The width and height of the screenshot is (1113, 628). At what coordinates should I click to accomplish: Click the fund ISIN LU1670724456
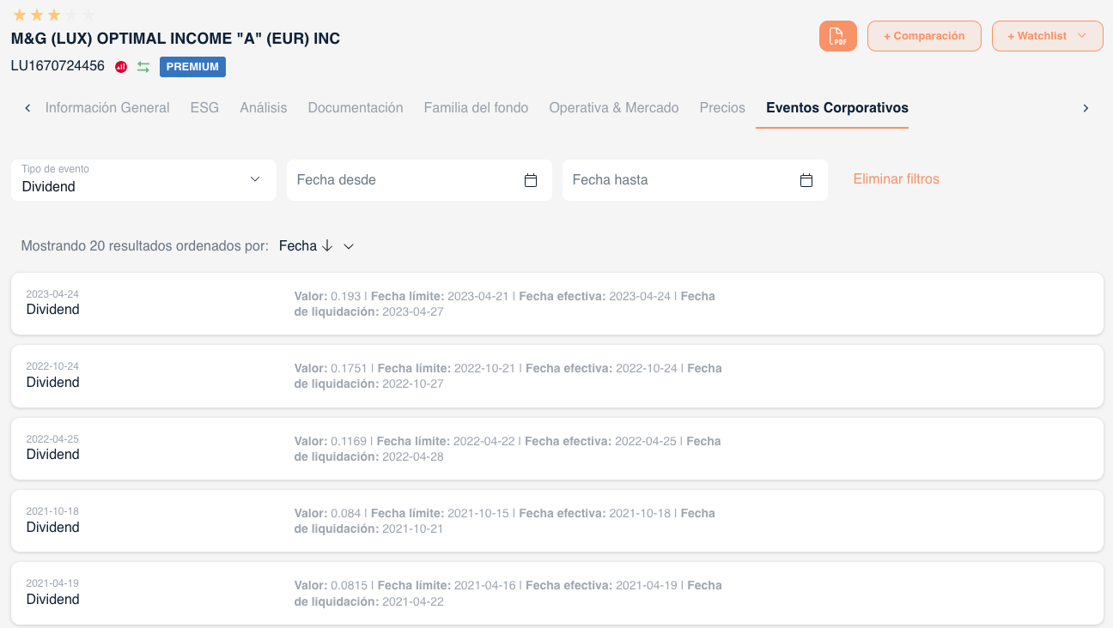coord(58,66)
